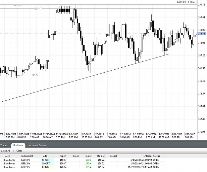Select the 11/27/2009 7:58:17 AM entry time

click(140, 167)
